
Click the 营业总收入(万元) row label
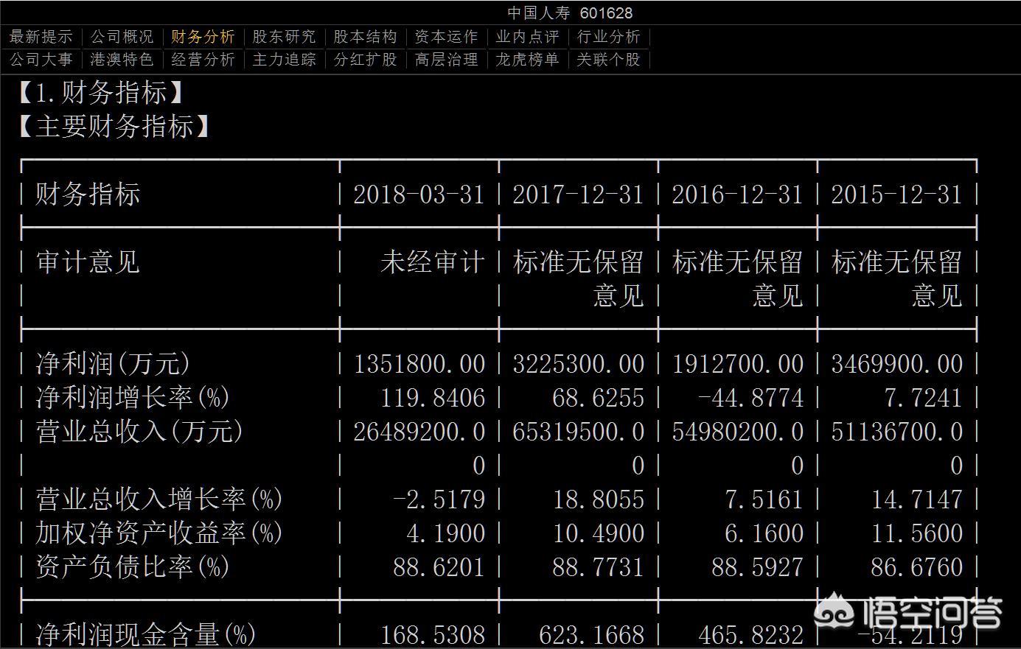click(139, 432)
